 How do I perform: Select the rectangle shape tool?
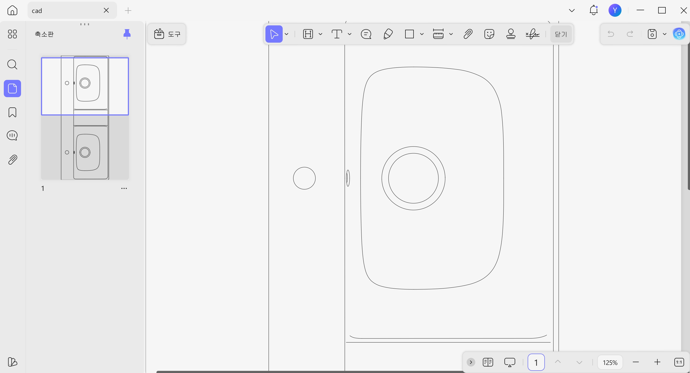tap(409, 34)
